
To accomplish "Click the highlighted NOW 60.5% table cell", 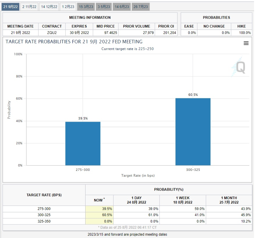I will click(99, 215).
